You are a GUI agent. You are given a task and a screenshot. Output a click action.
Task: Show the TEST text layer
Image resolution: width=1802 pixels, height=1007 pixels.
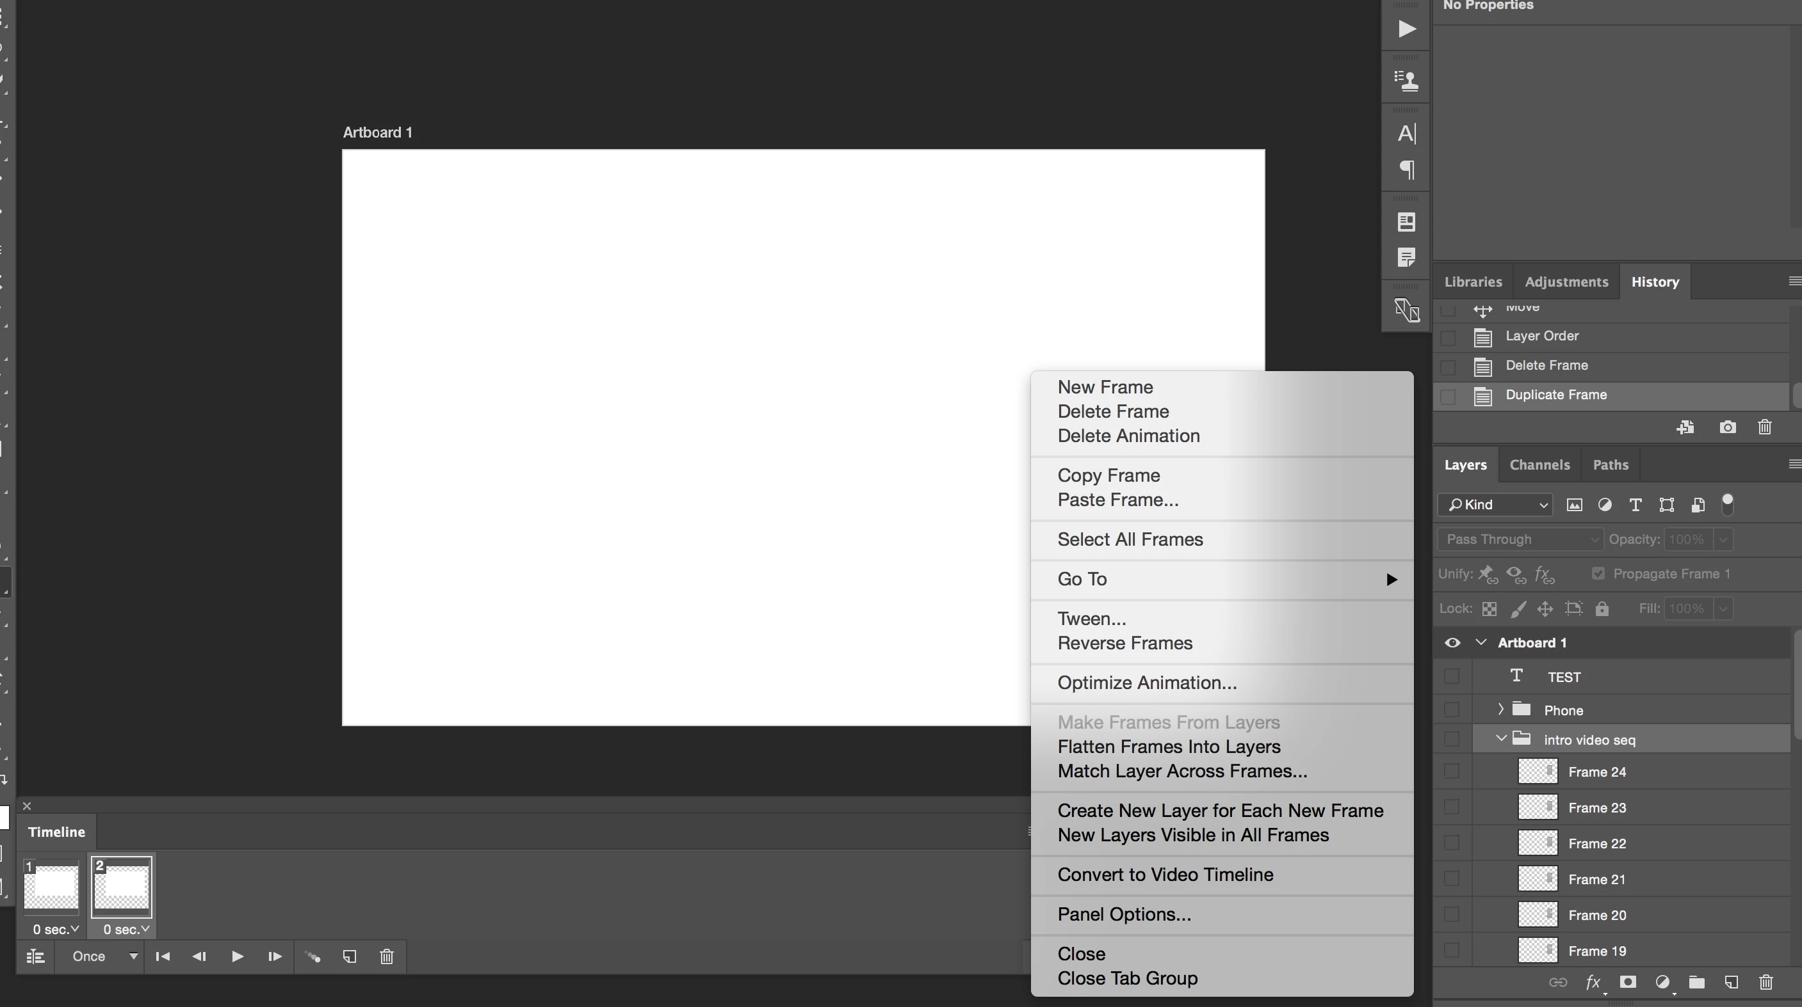pyautogui.click(x=1452, y=676)
